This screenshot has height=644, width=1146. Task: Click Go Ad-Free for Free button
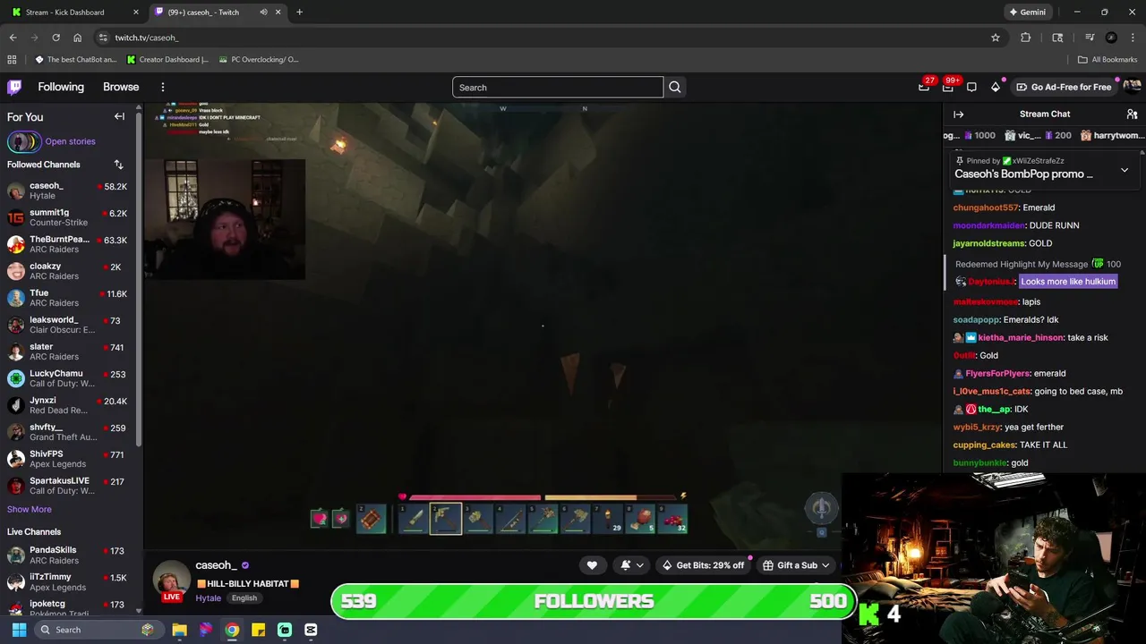click(1064, 87)
